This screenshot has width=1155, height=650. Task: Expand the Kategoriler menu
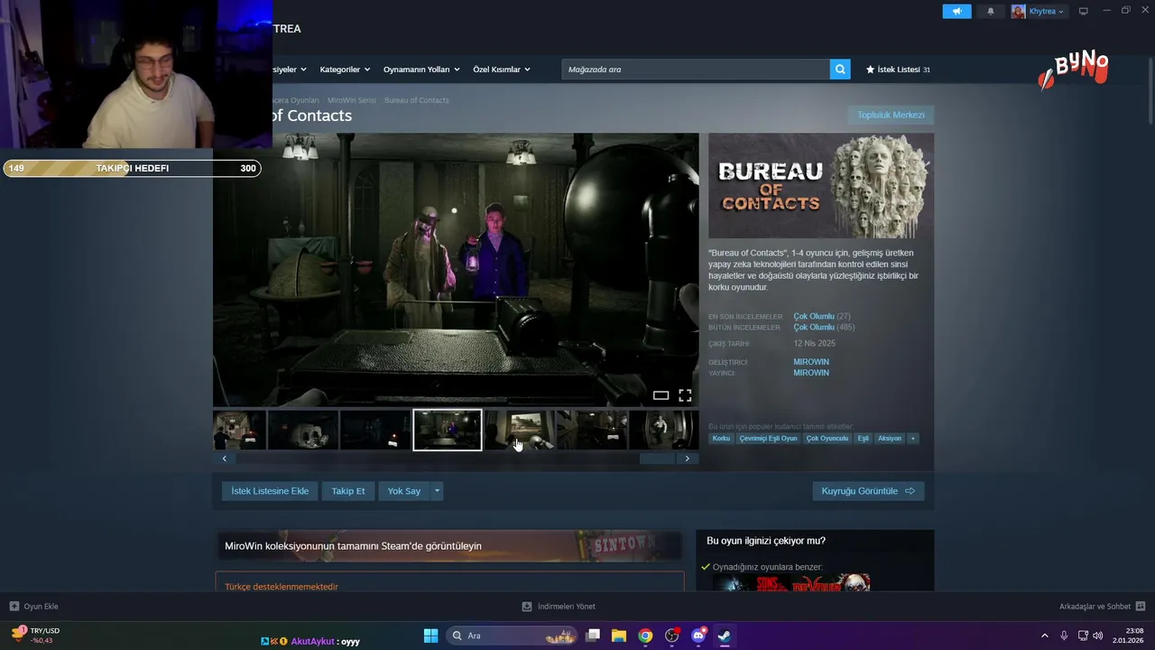click(x=345, y=70)
